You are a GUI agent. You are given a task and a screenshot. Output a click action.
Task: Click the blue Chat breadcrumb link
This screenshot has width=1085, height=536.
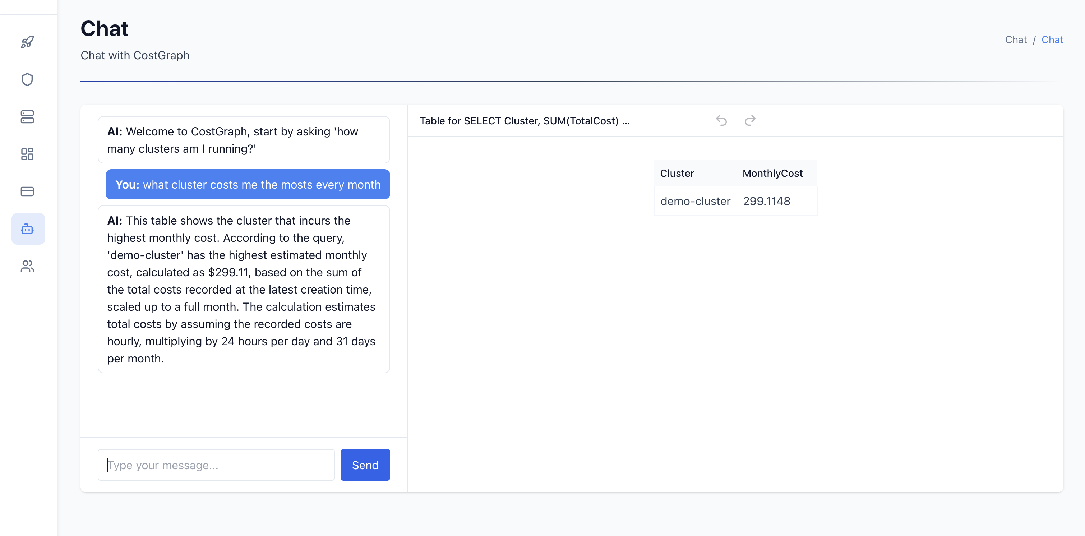1052,40
